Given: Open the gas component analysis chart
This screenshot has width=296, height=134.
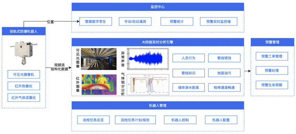Looking at the screenshot, I should 148,85.
